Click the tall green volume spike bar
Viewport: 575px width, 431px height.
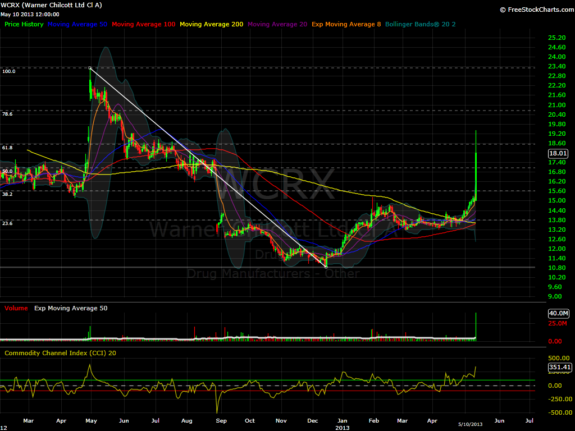coord(476,326)
